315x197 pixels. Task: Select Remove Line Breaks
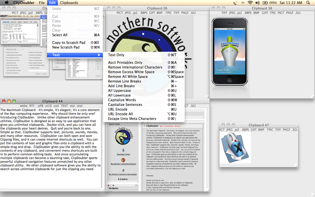click(144, 81)
